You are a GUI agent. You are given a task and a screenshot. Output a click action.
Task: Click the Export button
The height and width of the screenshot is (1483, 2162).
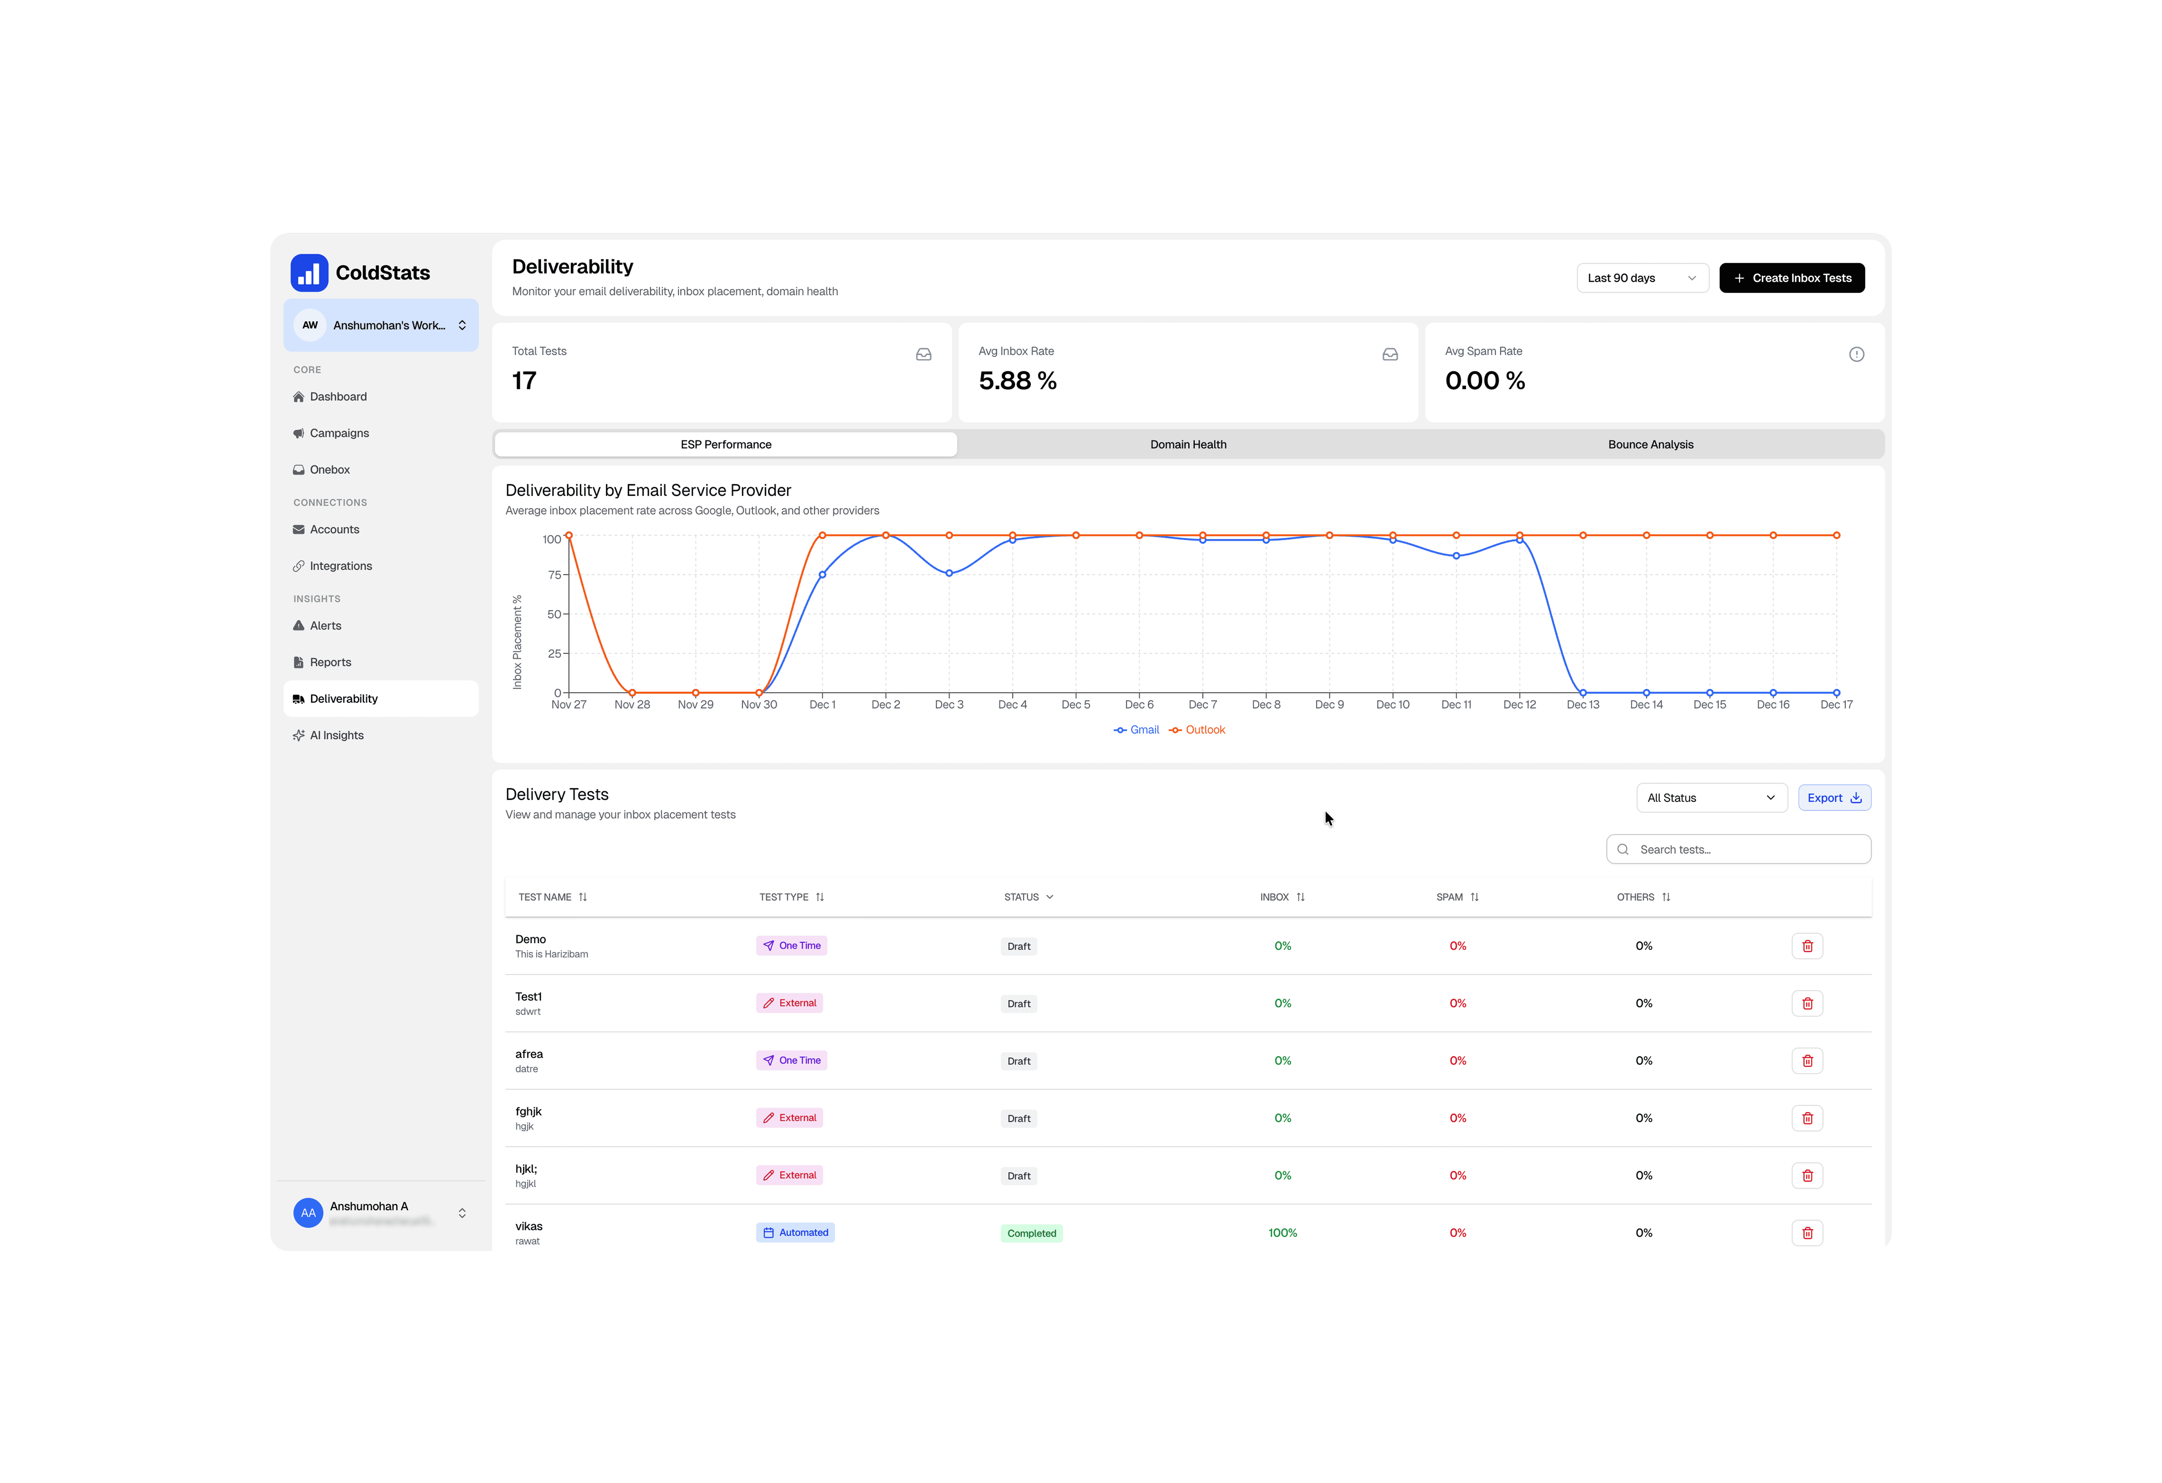[1834, 798]
